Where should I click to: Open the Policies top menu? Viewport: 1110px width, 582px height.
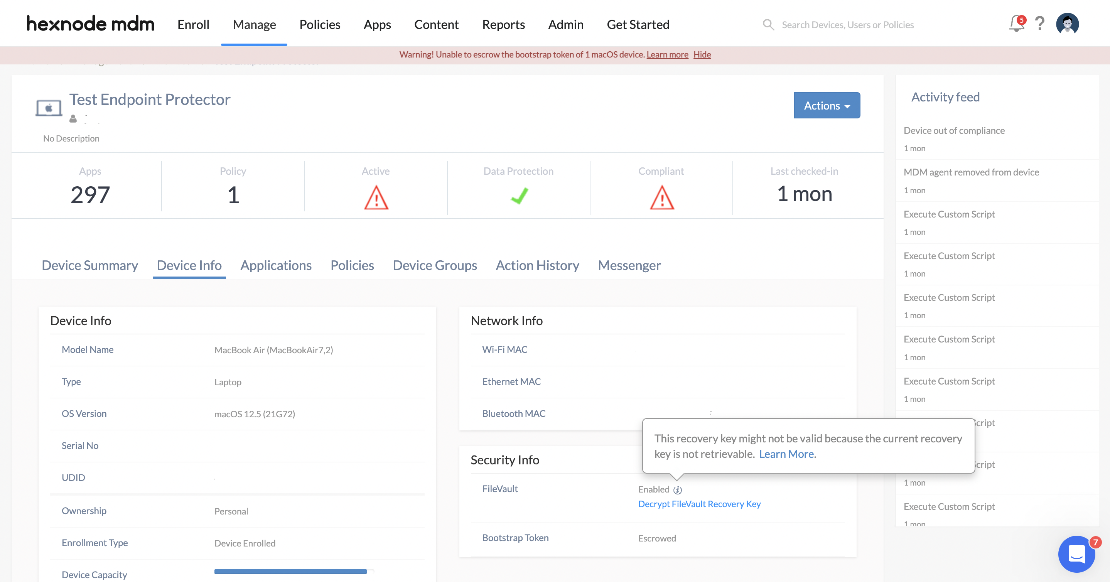tap(320, 25)
